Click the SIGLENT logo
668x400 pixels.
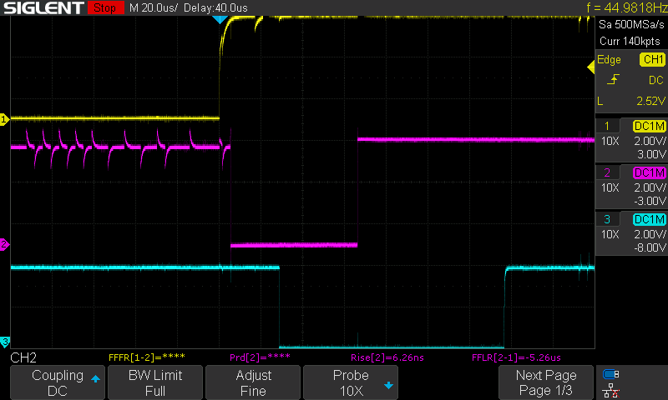(x=43, y=8)
